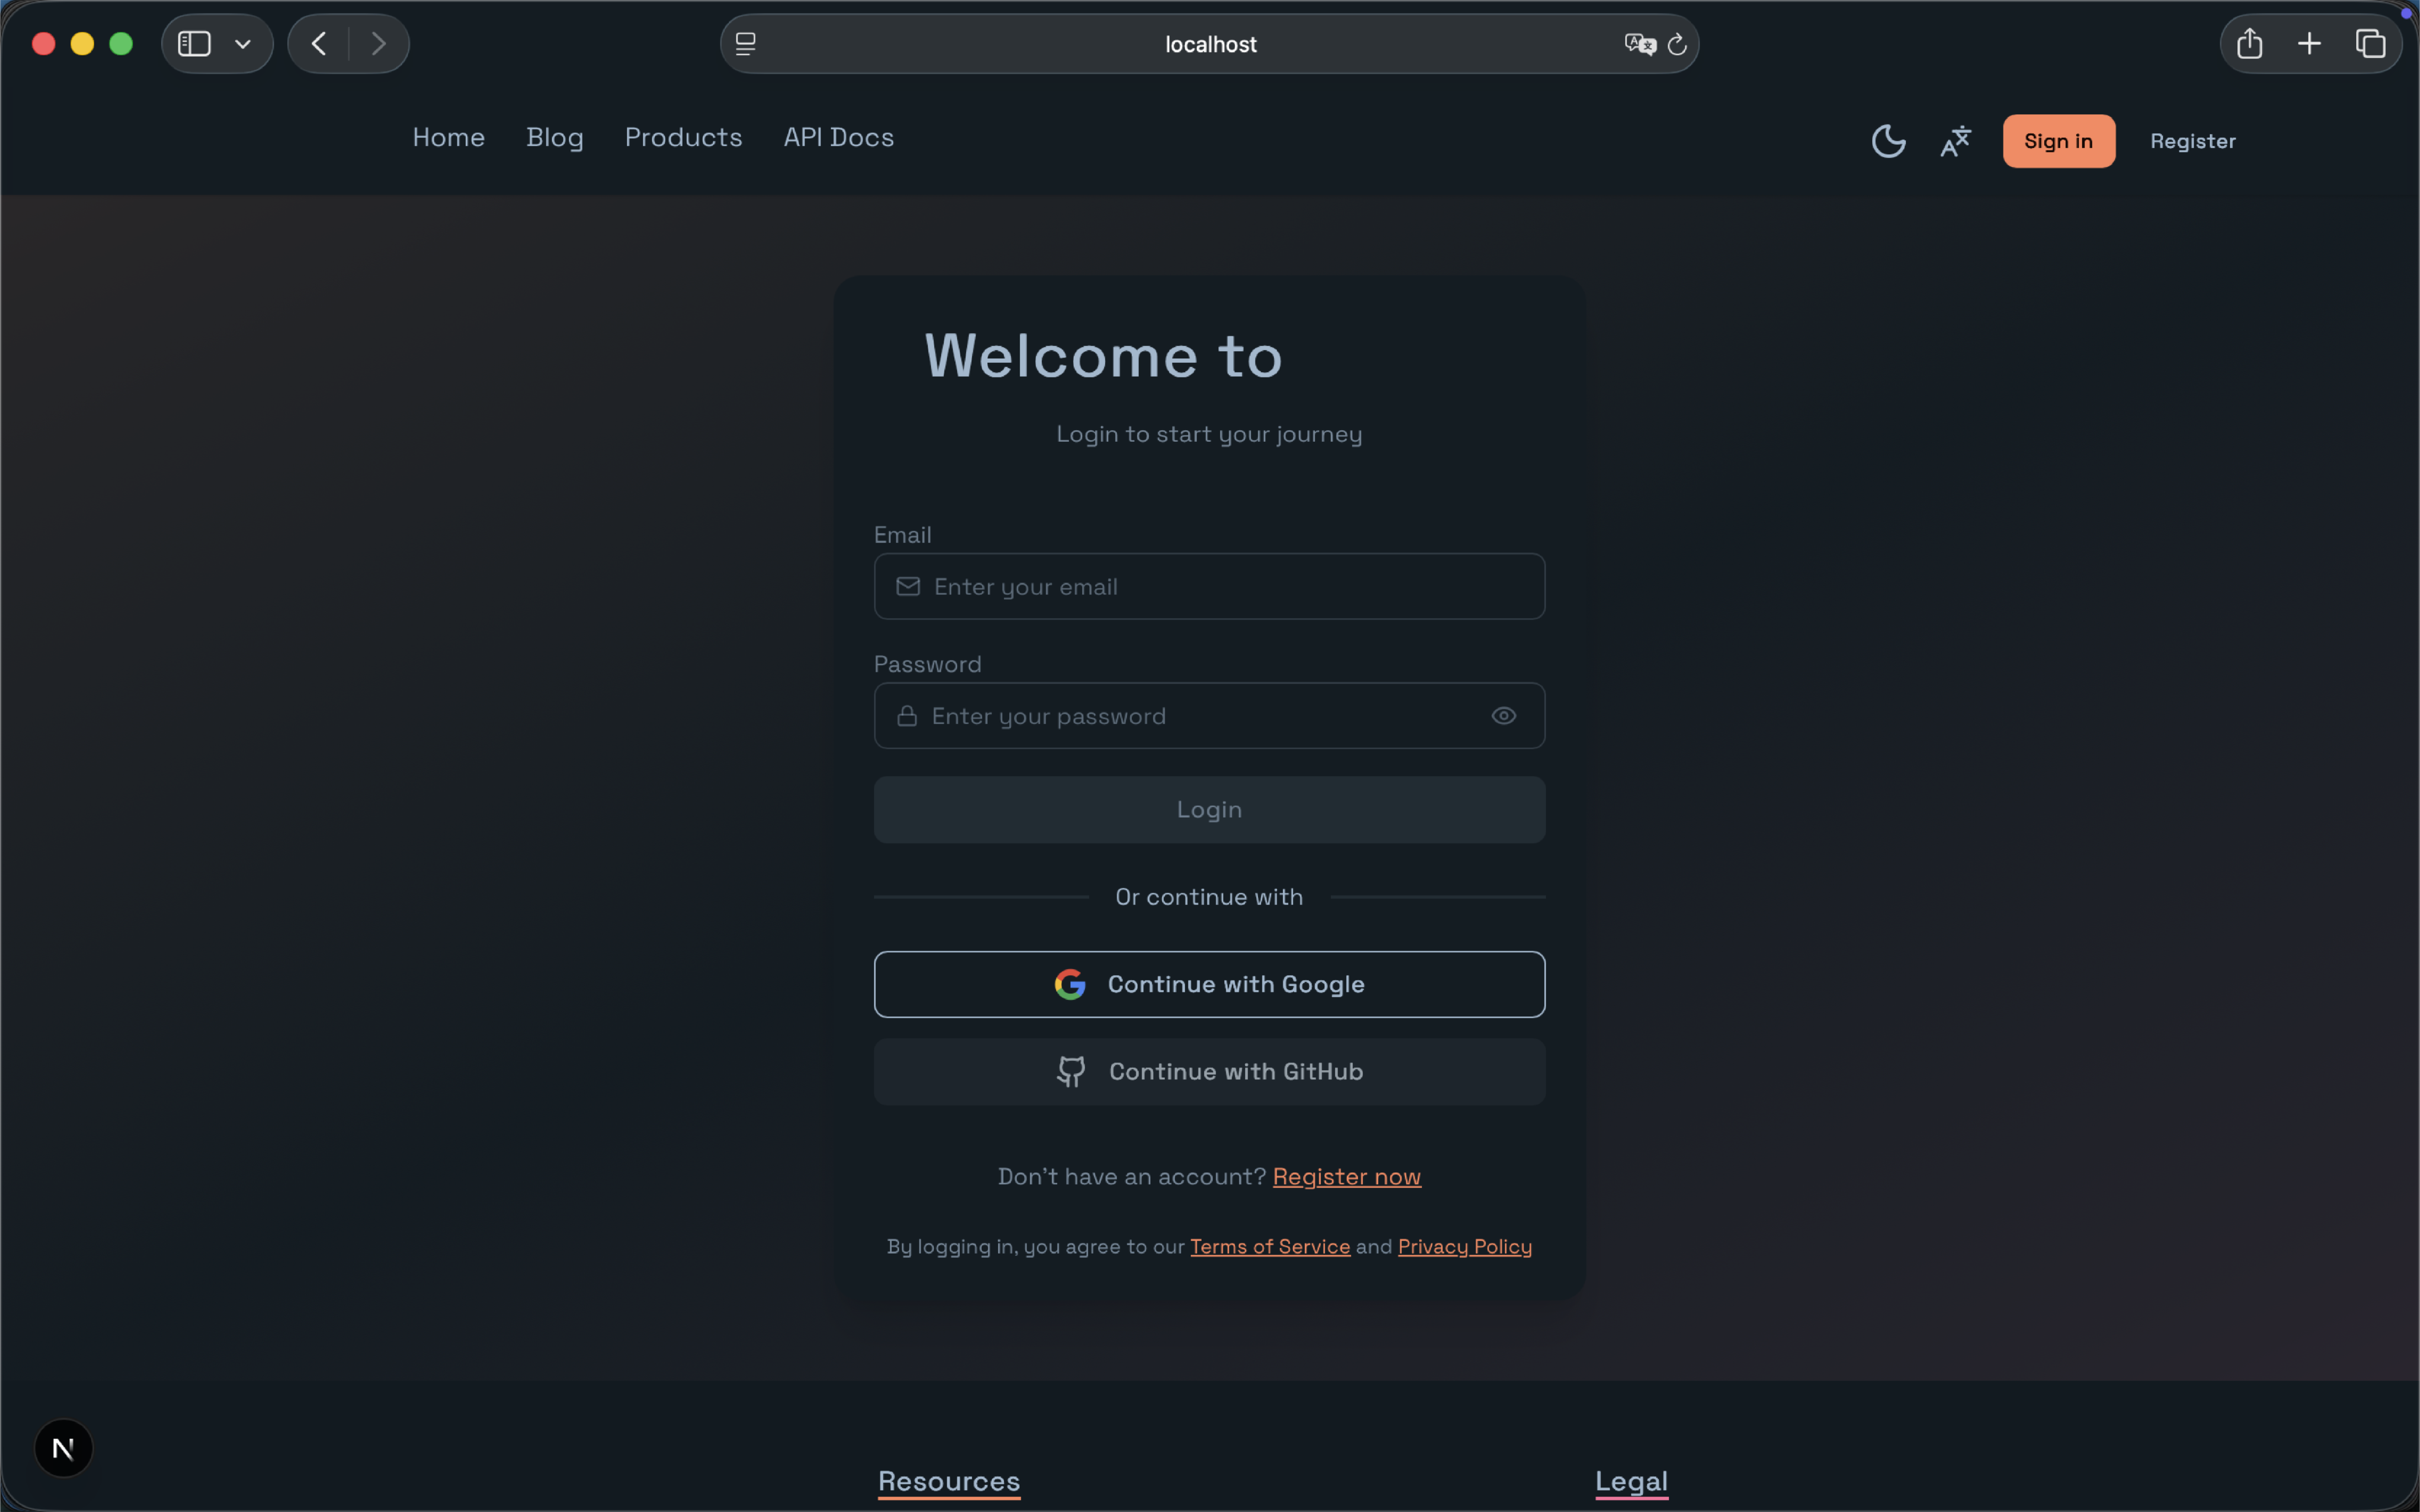Open the Terms of Service link
The height and width of the screenshot is (1512, 2420).
tap(1270, 1247)
